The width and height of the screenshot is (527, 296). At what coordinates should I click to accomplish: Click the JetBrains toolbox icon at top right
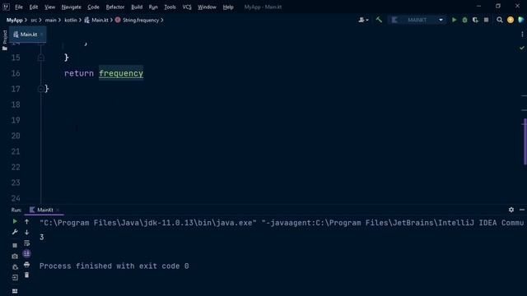(x=521, y=20)
